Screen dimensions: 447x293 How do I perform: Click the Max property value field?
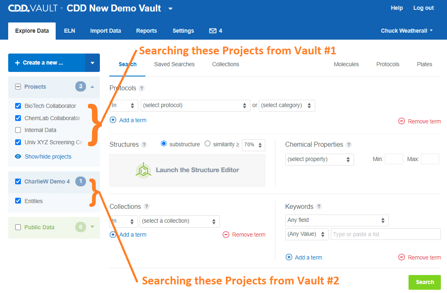pyautogui.click(x=430, y=159)
